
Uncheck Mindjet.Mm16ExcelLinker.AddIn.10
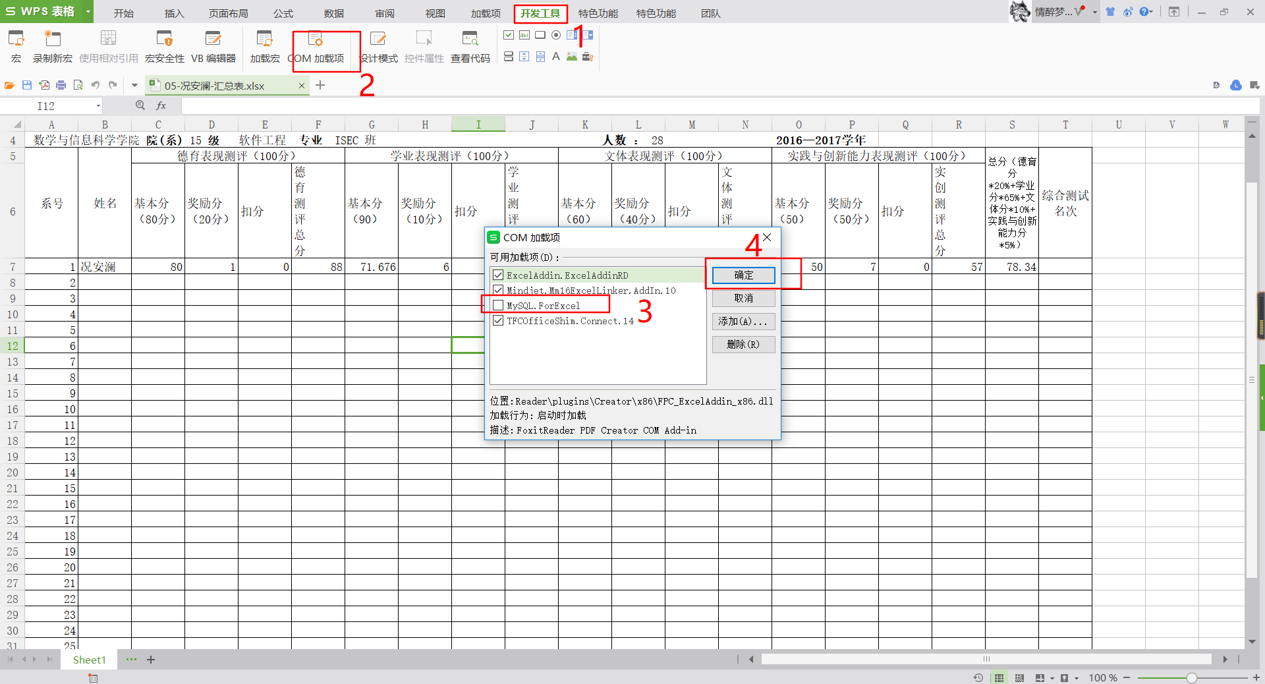(x=498, y=291)
